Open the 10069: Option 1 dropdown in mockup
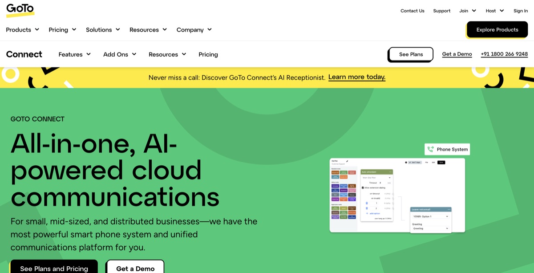534x273 pixels. (x=431, y=216)
